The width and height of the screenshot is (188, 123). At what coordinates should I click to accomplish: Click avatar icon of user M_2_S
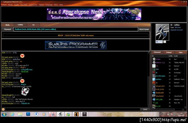click(154, 106)
